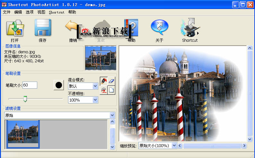Screen dimensions: 255x158
Task: Close the Shortcut PhotoArtist window
Action: [250, 5]
